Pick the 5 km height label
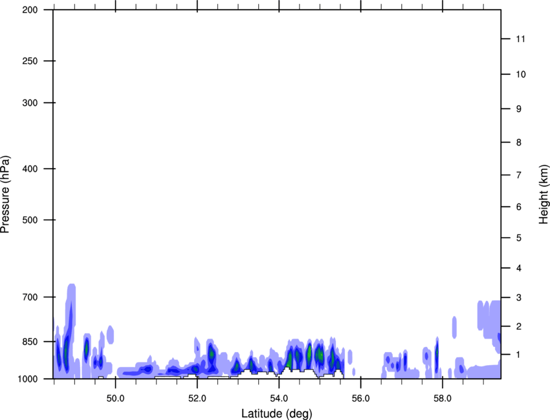550x420 pixels. [518, 238]
